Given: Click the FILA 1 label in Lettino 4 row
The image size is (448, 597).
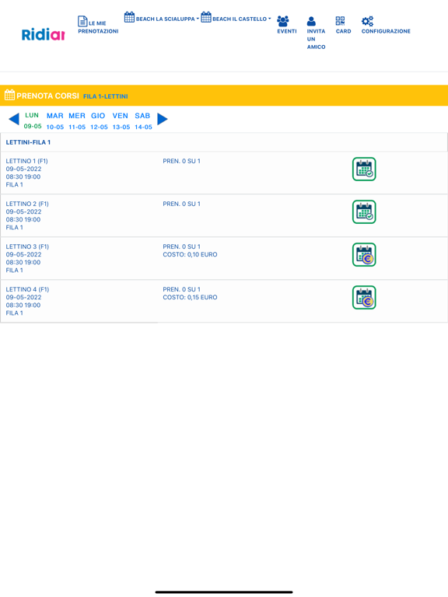Looking at the screenshot, I should pyautogui.click(x=15, y=313).
